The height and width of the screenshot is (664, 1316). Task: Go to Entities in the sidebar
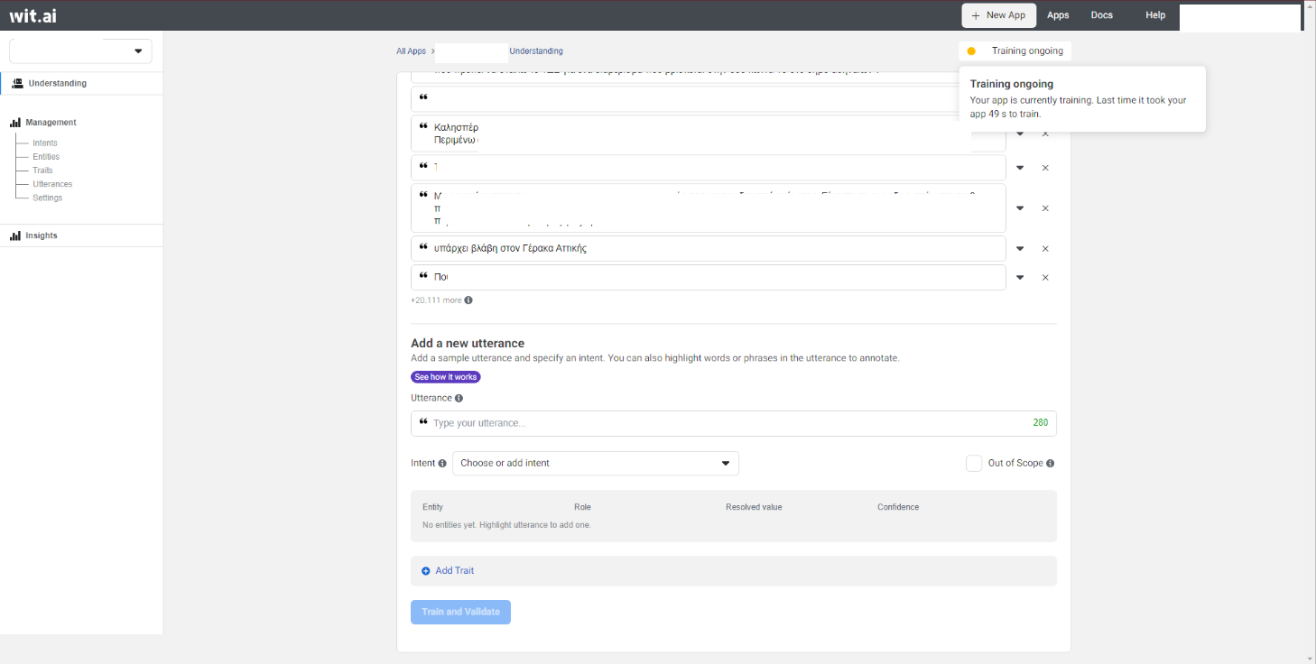point(46,157)
